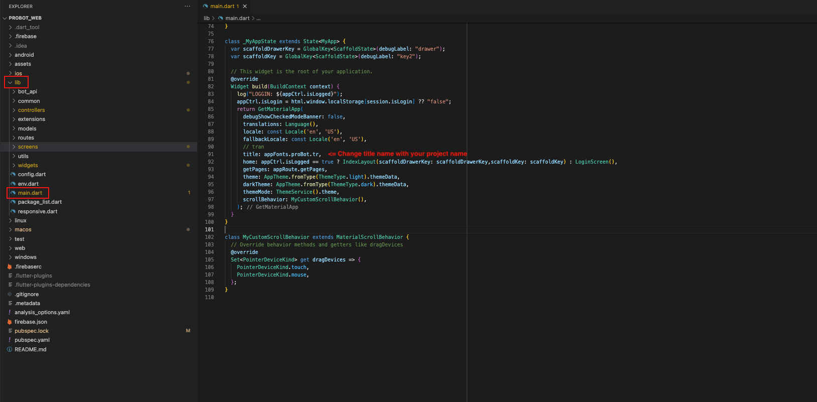The width and height of the screenshot is (817, 402).
Task: Click the pubspec.yaml exclamation icon
Action: 10,340
